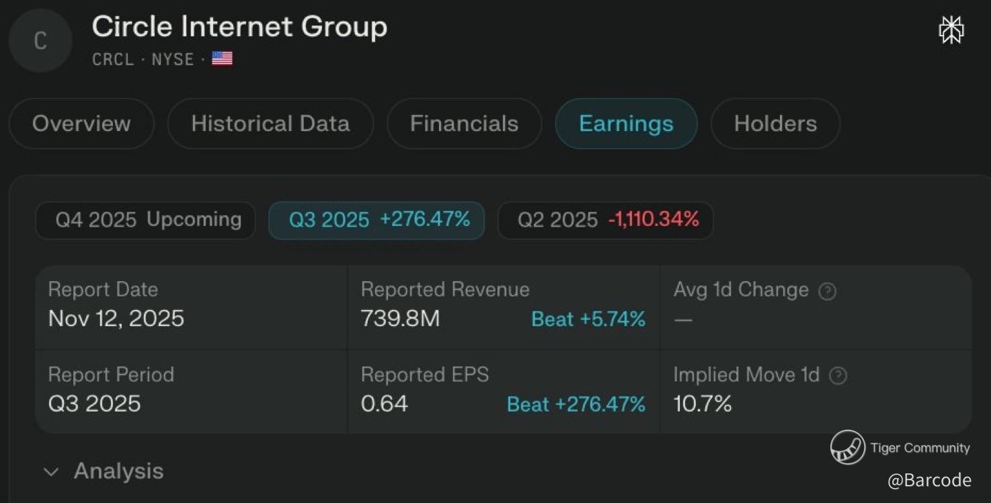991x503 pixels.
Task: Expand the Analysis section chevron
Action: tap(51, 472)
